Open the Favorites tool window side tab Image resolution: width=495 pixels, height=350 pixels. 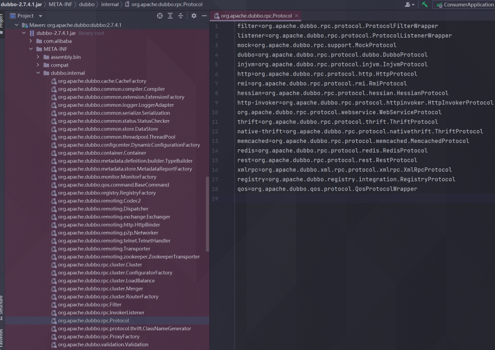1,339
